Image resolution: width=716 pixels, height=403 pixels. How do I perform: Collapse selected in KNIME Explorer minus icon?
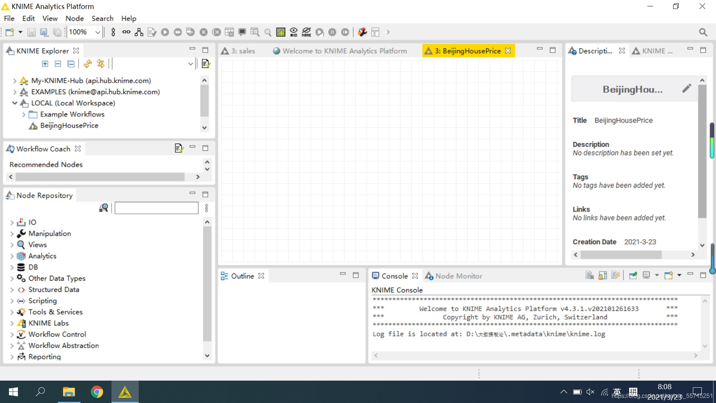pyautogui.click(x=58, y=64)
